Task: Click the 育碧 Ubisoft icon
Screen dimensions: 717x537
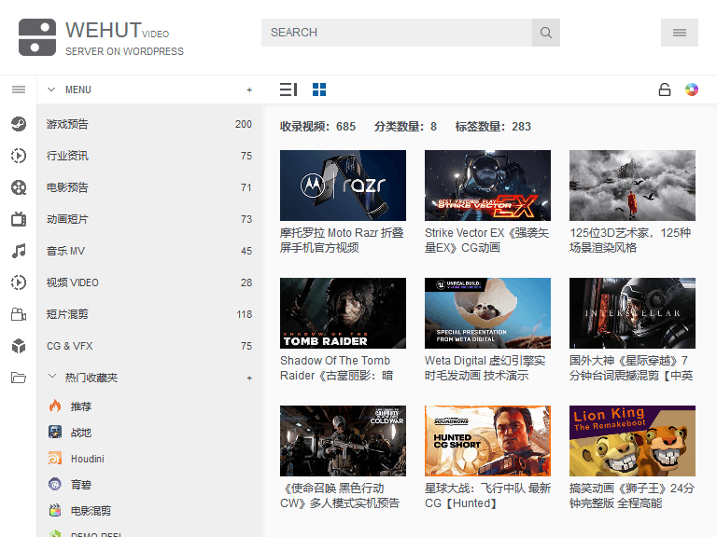Action: [55, 484]
